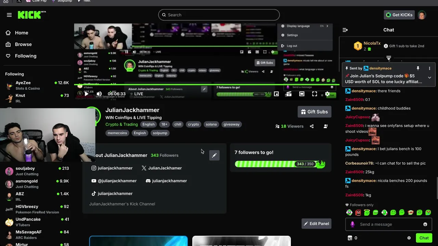Open player settings gear
Image resolution: width=438 pixels, height=246 pixels.
click(x=327, y=94)
